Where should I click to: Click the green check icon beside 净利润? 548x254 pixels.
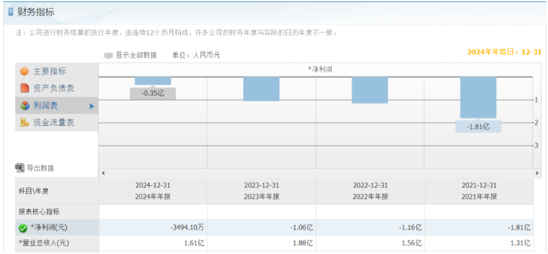pyautogui.click(x=23, y=228)
